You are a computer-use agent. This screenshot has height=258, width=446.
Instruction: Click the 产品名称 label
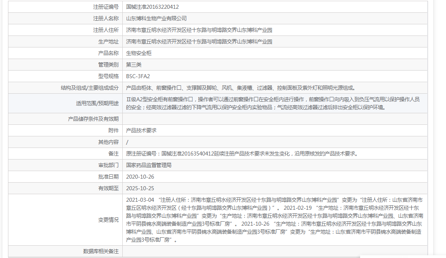click(x=108, y=53)
